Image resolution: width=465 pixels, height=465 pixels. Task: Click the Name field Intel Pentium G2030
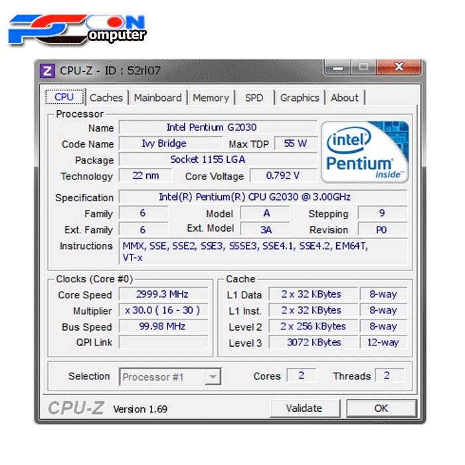(x=218, y=128)
